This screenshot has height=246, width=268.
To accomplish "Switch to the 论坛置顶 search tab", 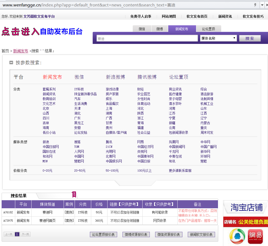I will point(209,29).
